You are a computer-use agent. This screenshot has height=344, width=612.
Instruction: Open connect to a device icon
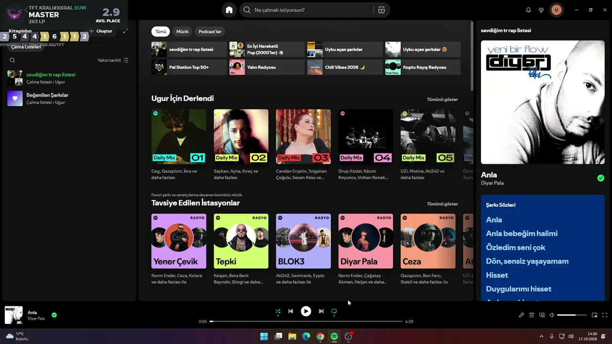[542, 315]
